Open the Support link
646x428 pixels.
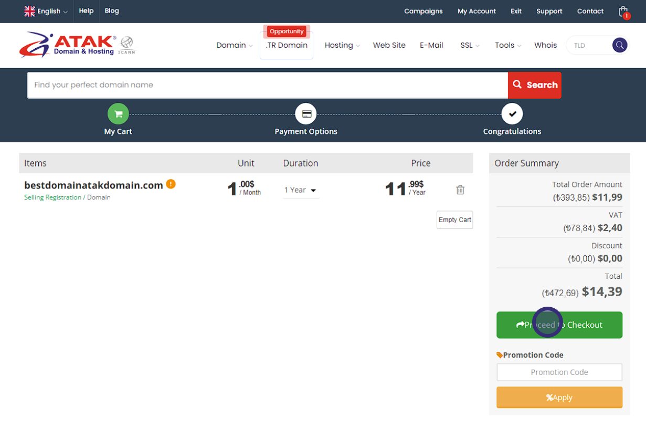coord(549,11)
